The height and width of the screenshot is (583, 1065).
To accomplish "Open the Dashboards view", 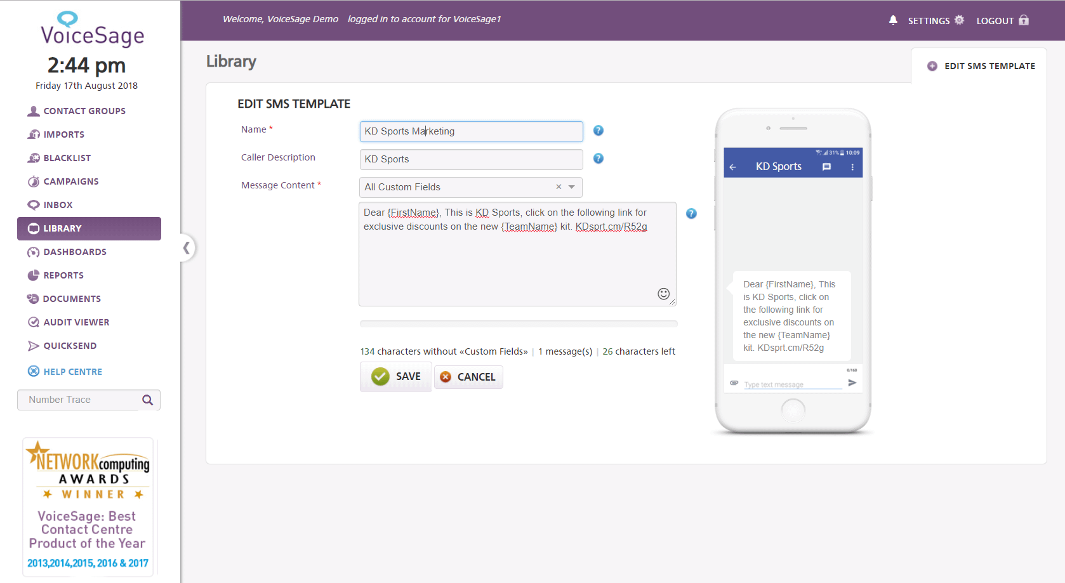I will [x=75, y=251].
